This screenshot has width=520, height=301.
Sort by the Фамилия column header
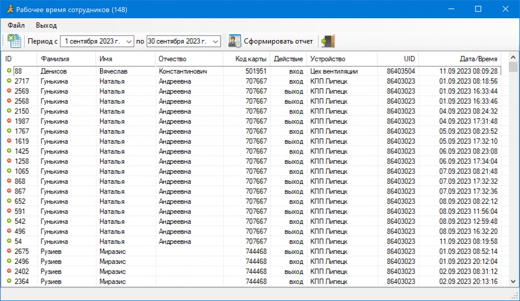point(67,59)
